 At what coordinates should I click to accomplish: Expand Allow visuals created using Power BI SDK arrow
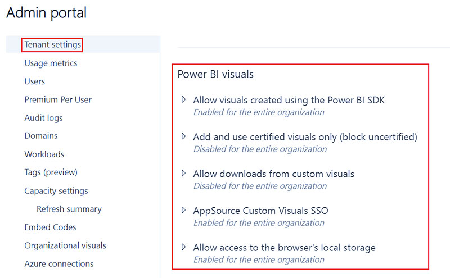184,99
